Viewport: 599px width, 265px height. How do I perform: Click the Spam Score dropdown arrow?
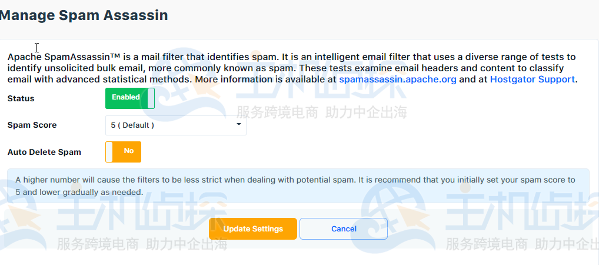pyautogui.click(x=239, y=124)
